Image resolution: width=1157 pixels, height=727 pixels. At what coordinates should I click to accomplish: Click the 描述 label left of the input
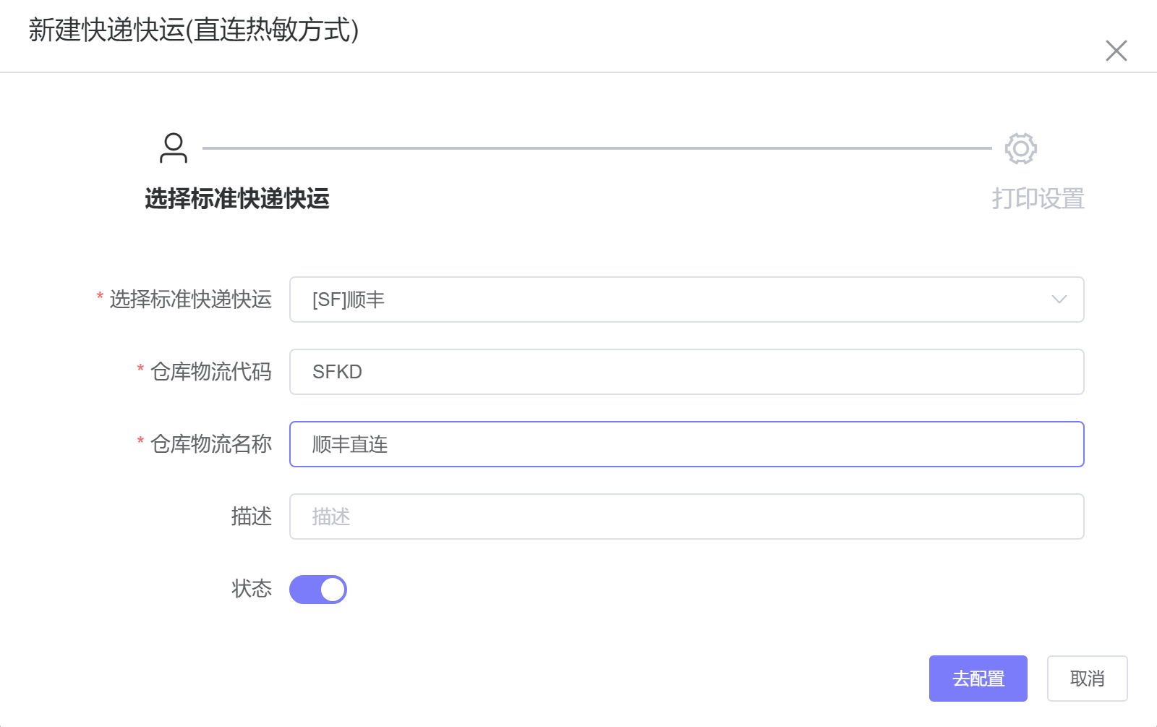point(251,516)
